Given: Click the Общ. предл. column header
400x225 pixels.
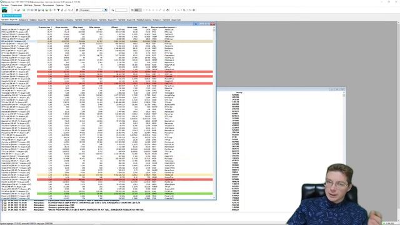Looking at the screenshot, I should point(94,27).
